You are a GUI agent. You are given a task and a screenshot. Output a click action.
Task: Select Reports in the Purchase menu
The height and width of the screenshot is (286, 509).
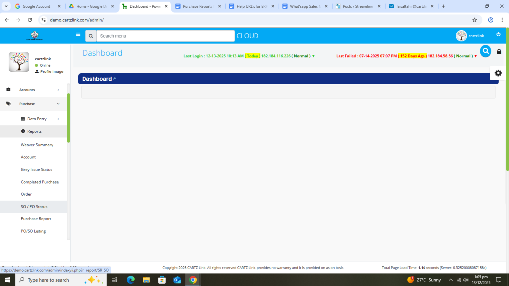pyautogui.click(x=34, y=131)
